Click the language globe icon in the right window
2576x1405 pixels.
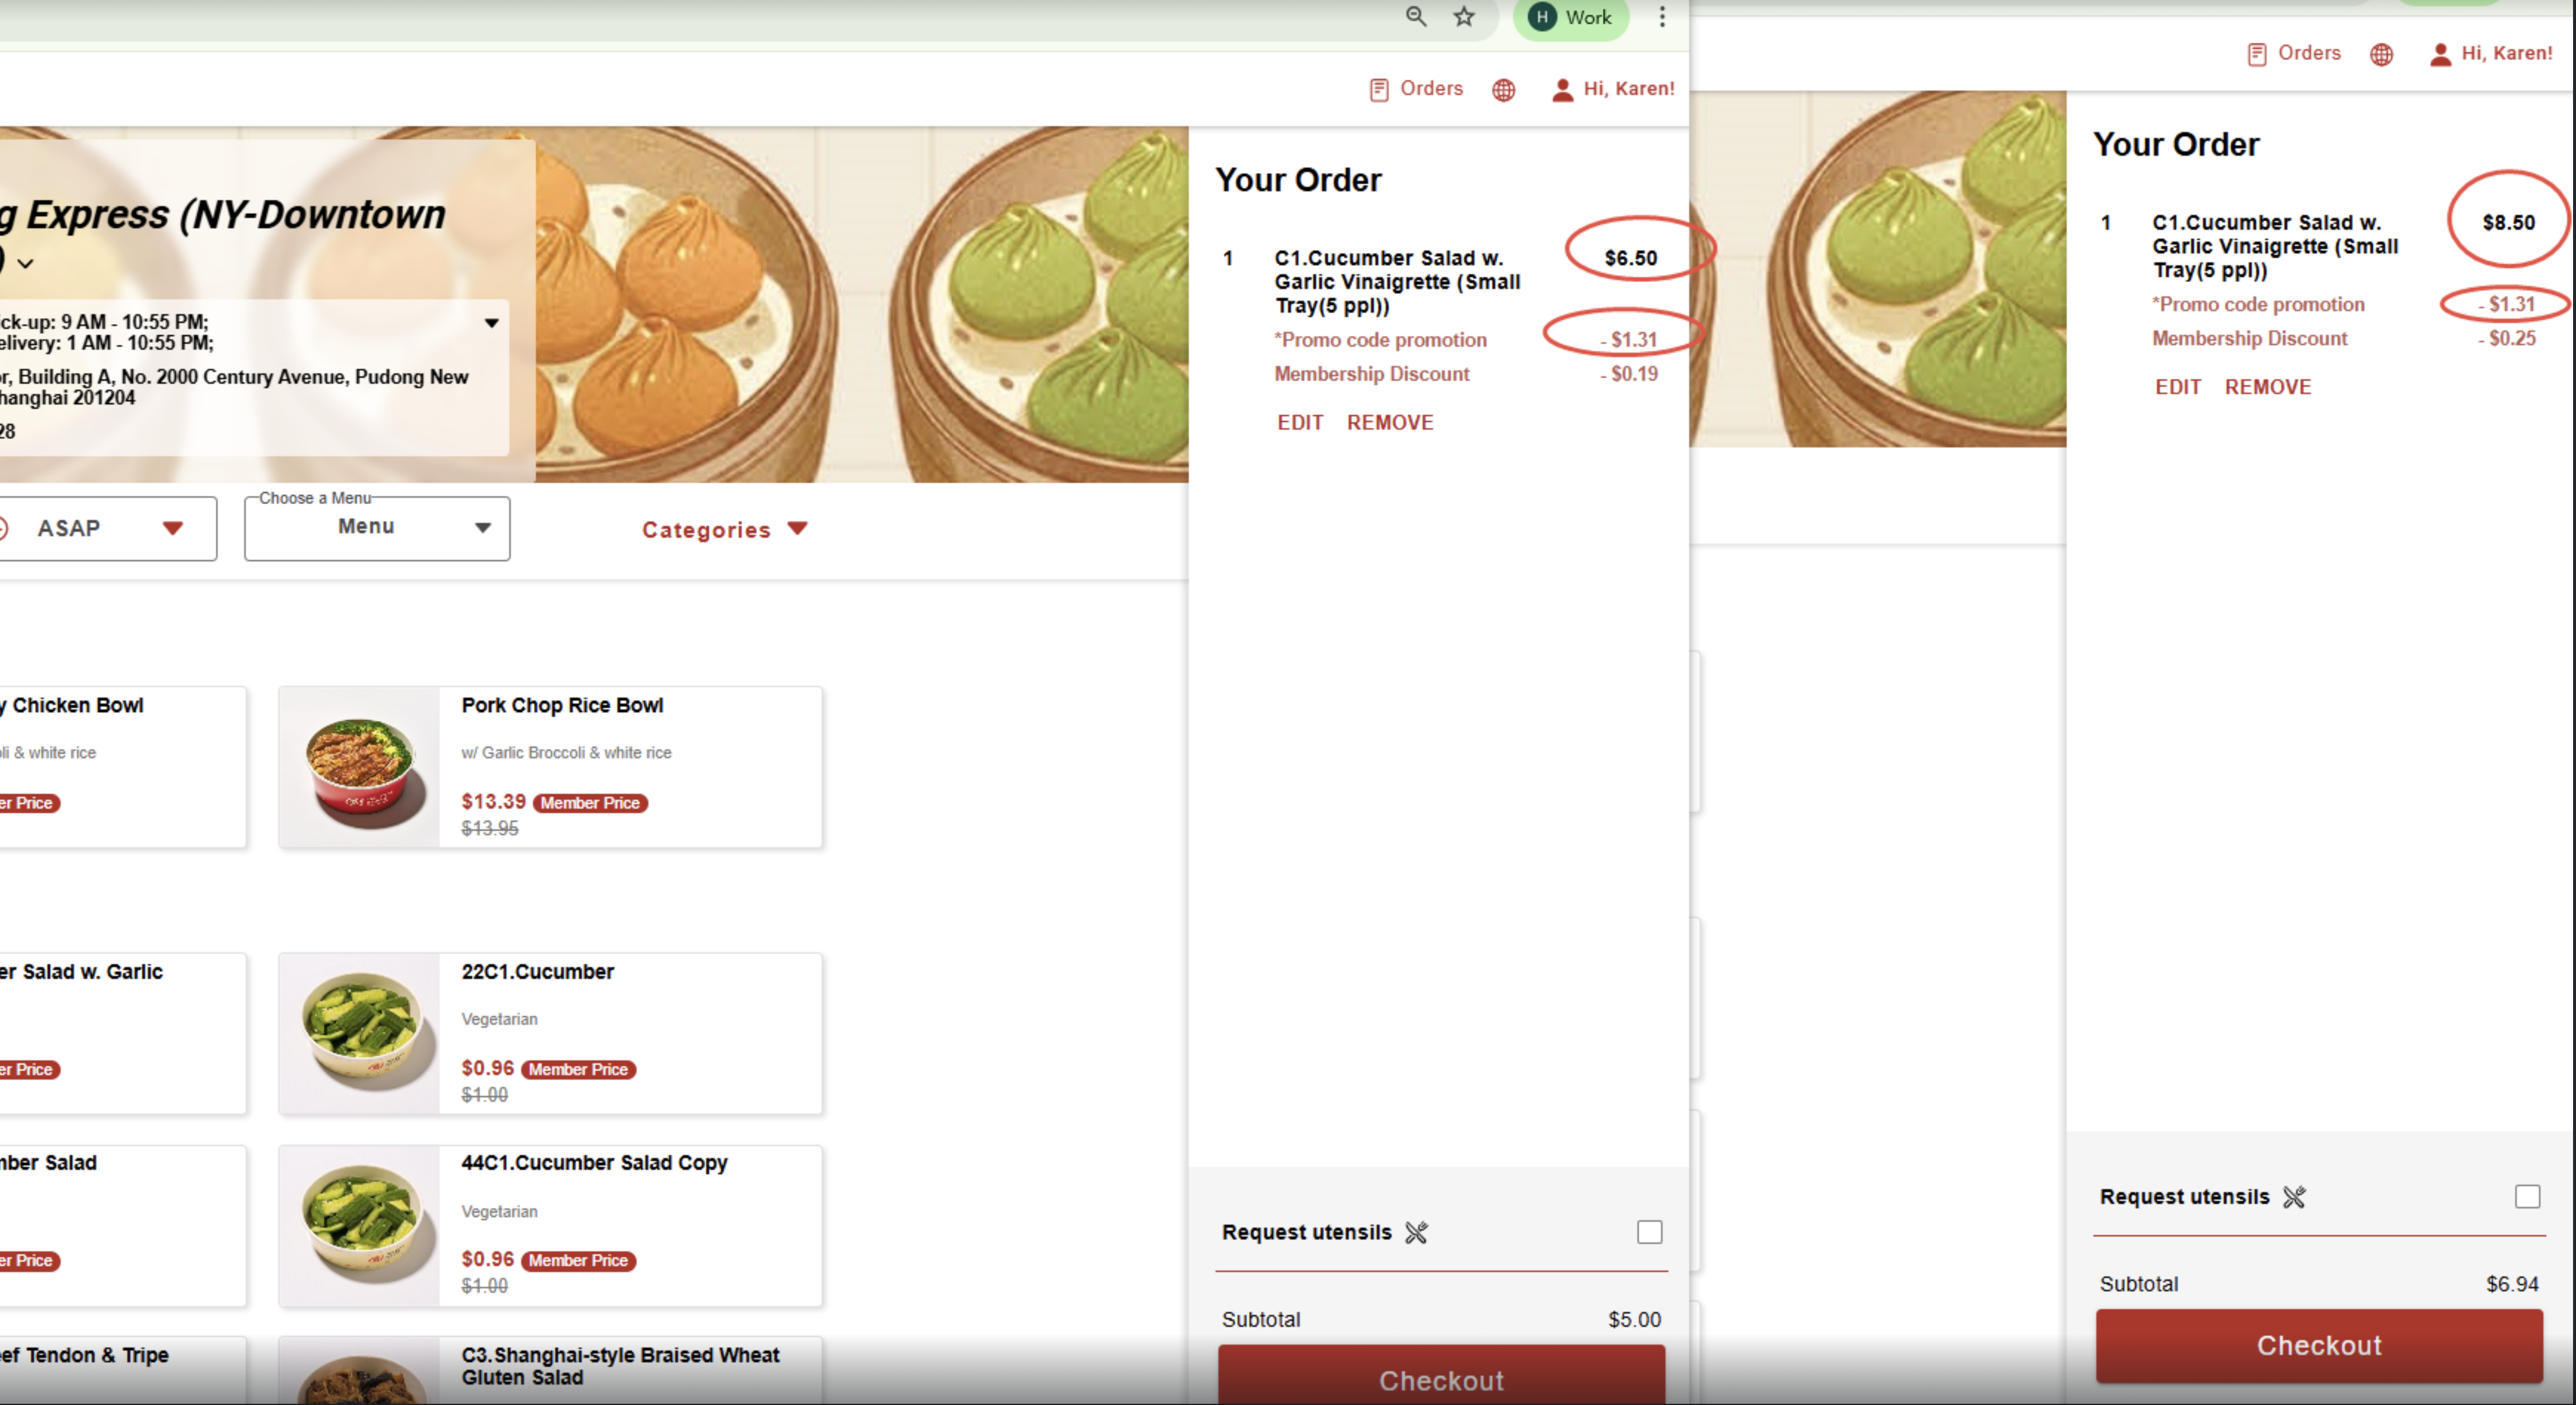tap(2381, 54)
